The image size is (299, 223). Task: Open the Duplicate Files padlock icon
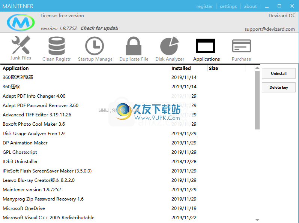click(134, 46)
